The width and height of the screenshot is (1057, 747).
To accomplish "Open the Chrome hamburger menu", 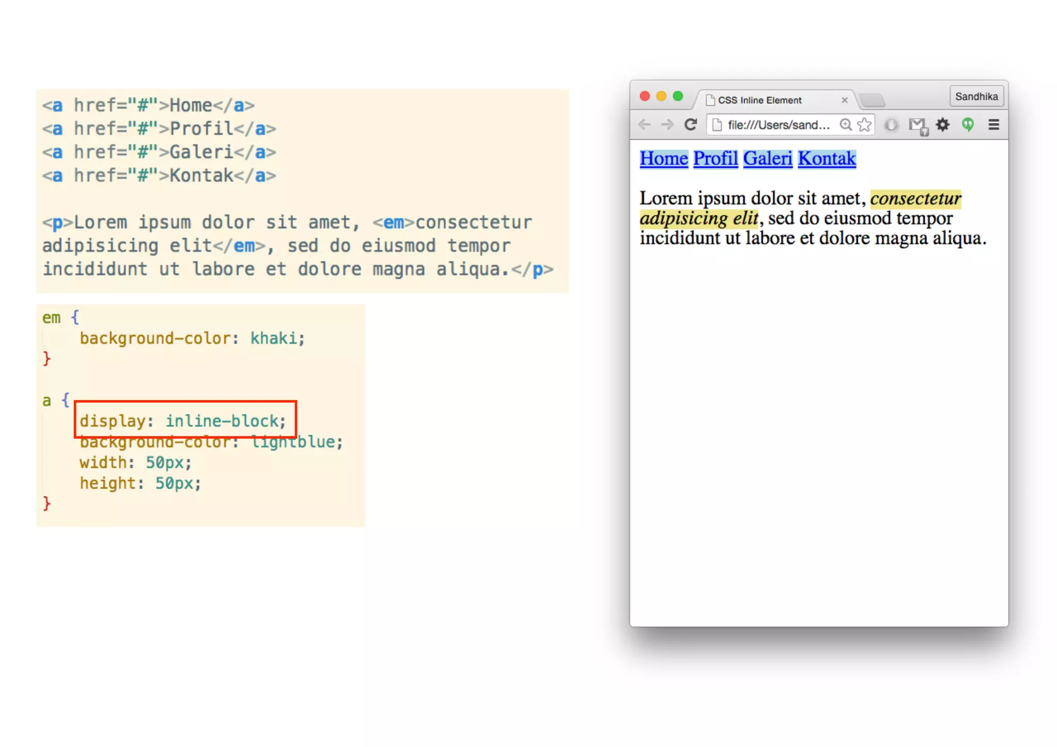I will 994,124.
